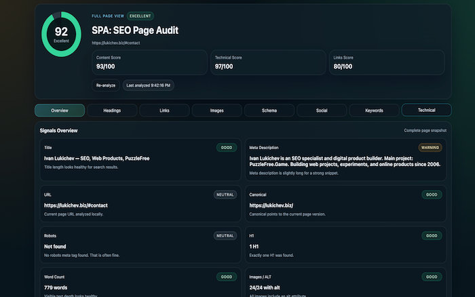This screenshot has height=297, width=475.
Task: Select the Images tab
Action: tap(216, 111)
